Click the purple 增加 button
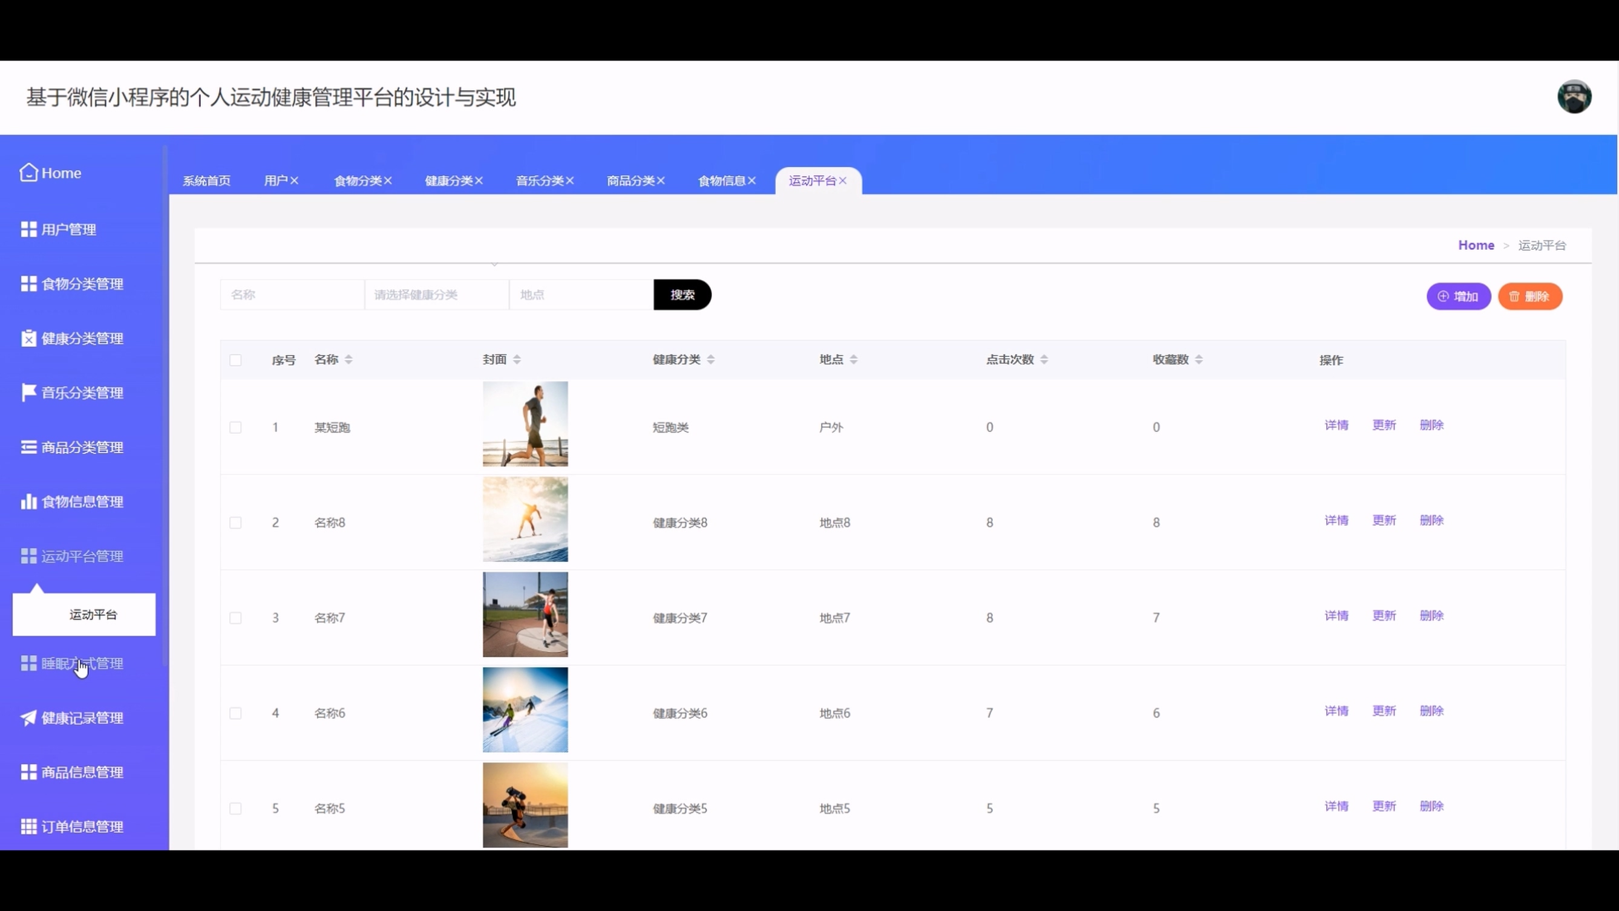This screenshot has width=1619, height=911. coord(1459,296)
